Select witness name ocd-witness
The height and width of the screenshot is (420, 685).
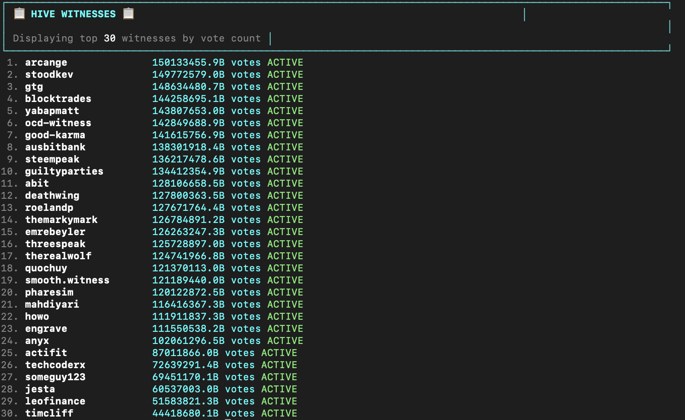click(x=58, y=123)
